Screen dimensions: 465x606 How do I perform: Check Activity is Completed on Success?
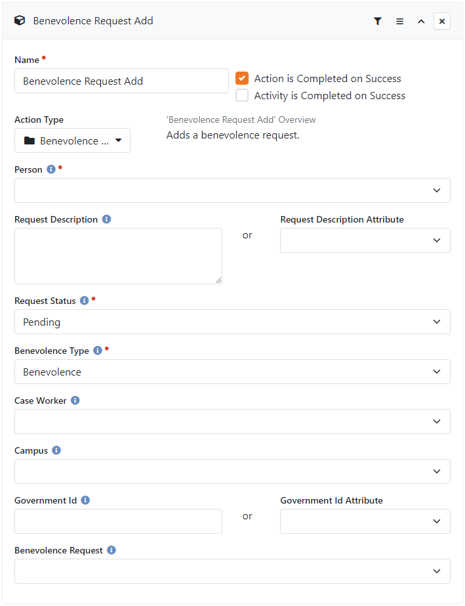(x=242, y=95)
